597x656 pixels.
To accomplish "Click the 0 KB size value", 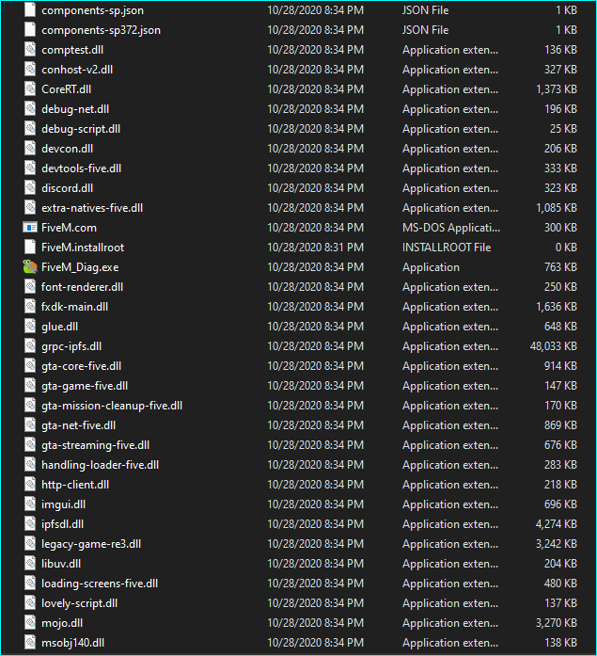I will coord(566,248).
